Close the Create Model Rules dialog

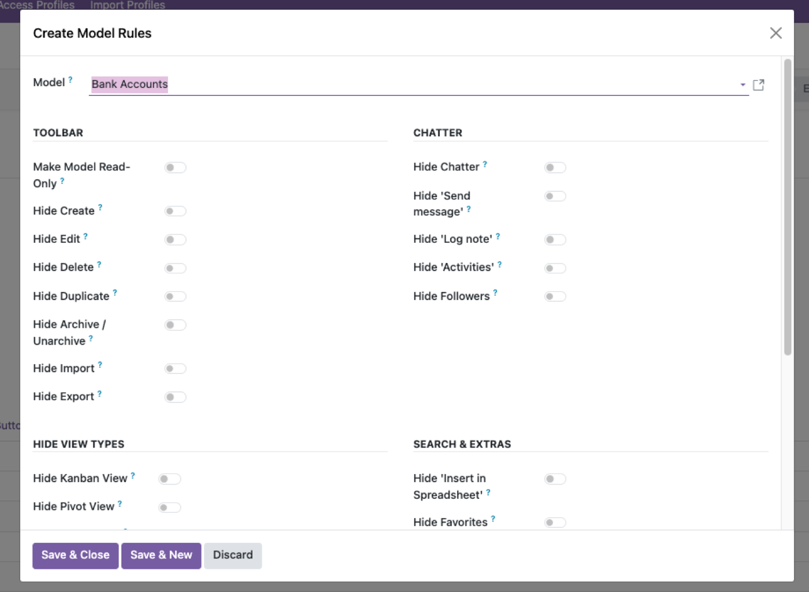pos(775,33)
